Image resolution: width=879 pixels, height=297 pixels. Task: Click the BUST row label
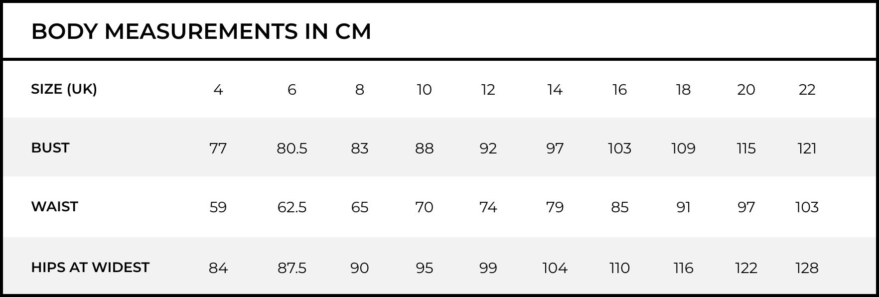tap(50, 148)
